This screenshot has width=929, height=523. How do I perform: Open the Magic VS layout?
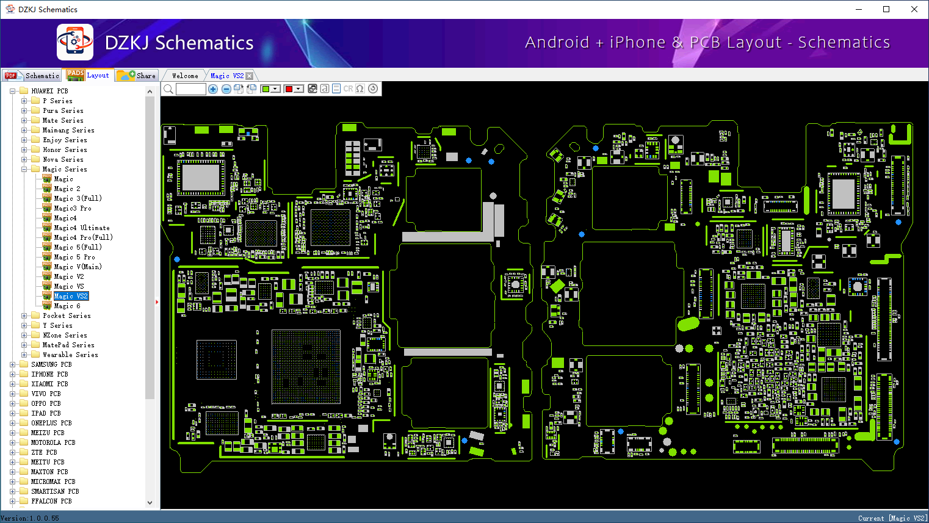(x=69, y=286)
